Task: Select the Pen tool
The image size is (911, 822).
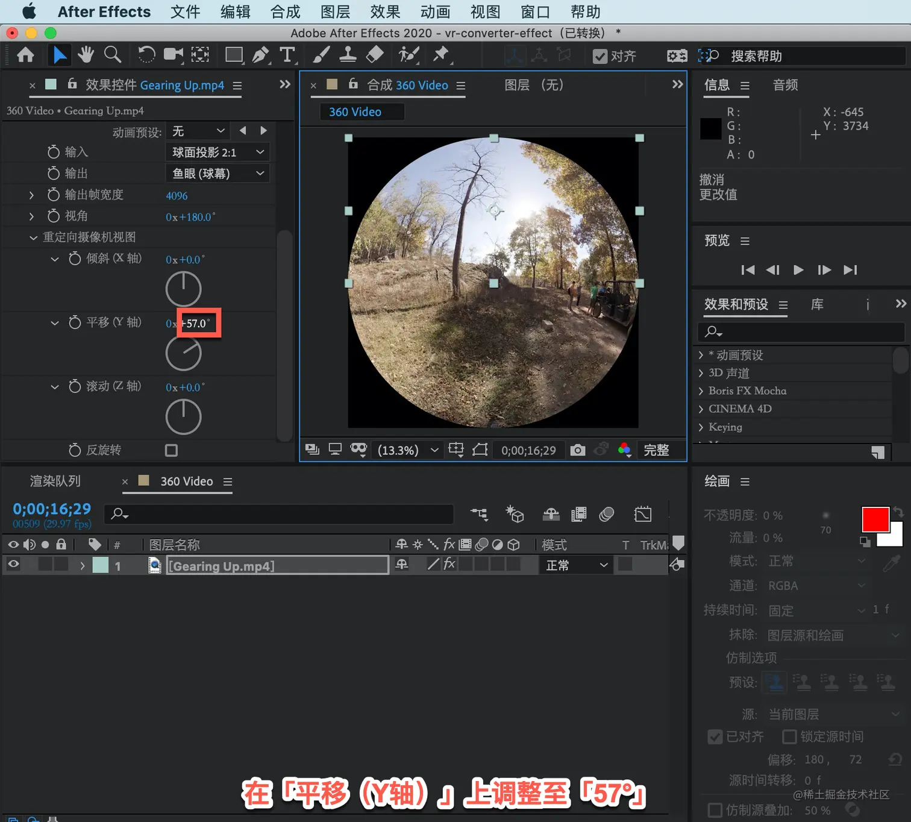Action: click(260, 55)
